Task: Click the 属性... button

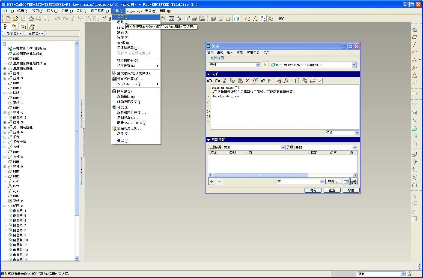Action: 333,182
